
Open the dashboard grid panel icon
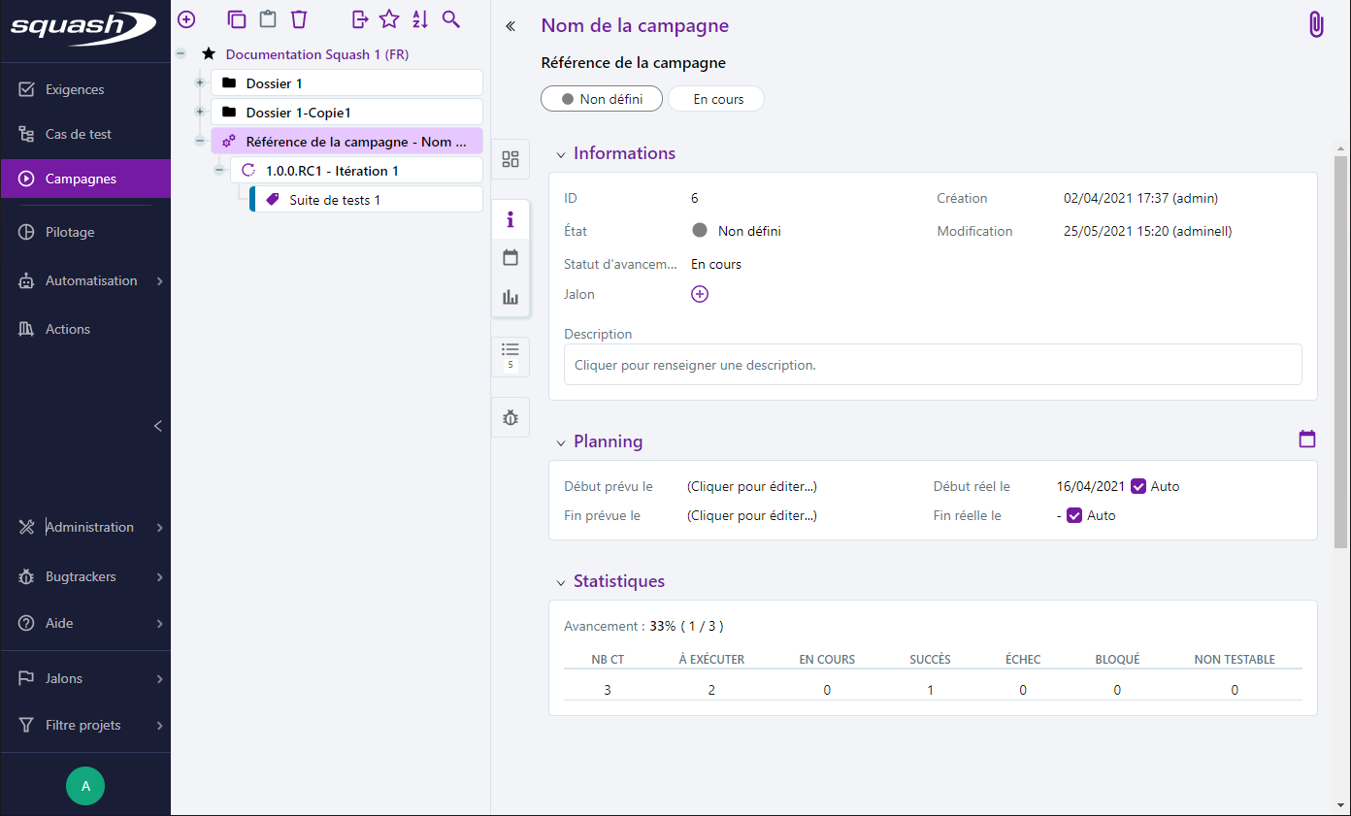(x=511, y=160)
